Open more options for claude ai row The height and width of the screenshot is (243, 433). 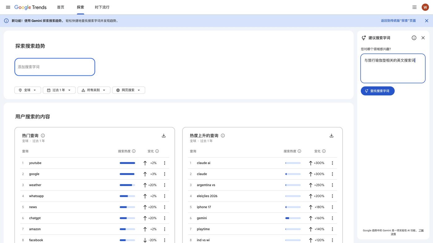tap(332, 163)
